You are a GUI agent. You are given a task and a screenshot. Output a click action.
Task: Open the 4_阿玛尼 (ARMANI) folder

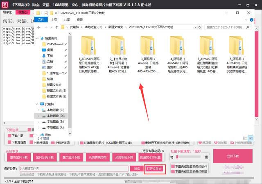coord(178,54)
